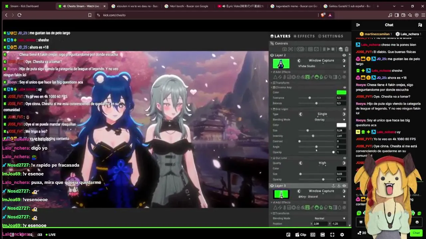Jump to LIVE on the player
The image size is (426, 239).
point(51,235)
